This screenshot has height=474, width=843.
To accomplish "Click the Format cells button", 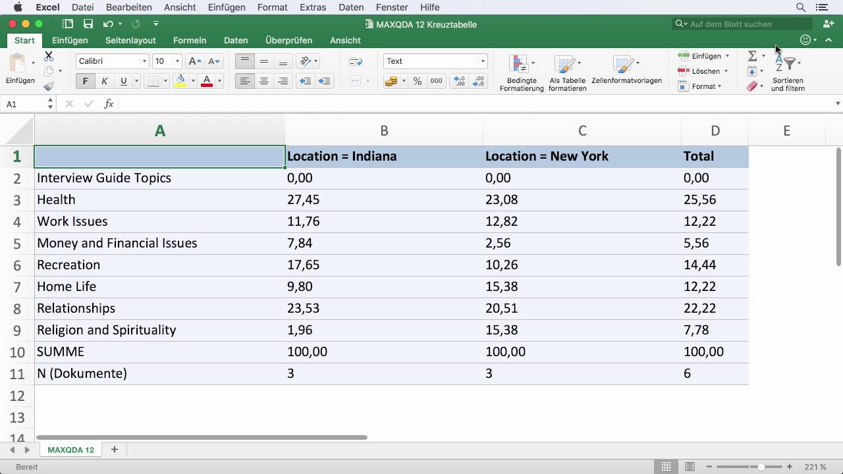I will click(699, 86).
